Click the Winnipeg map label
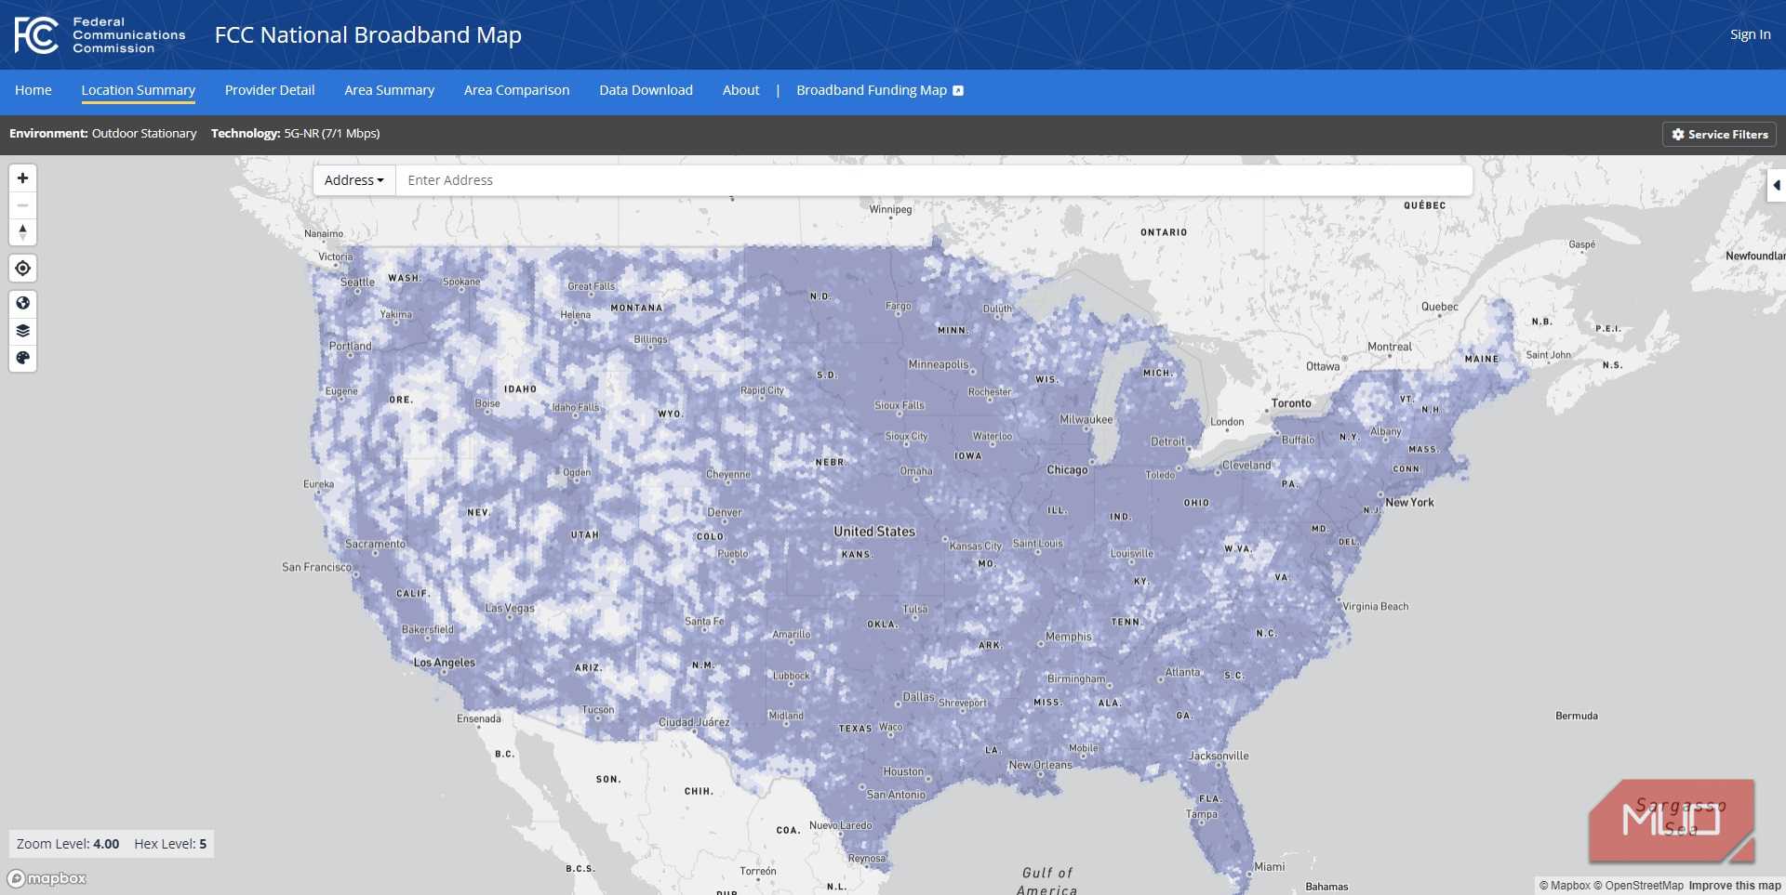 point(890,210)
